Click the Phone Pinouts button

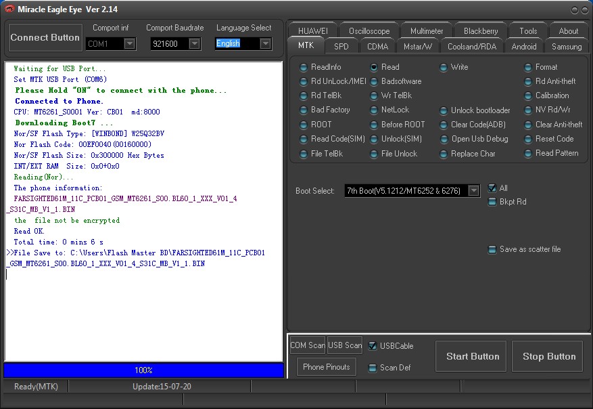tap(327, 367)
